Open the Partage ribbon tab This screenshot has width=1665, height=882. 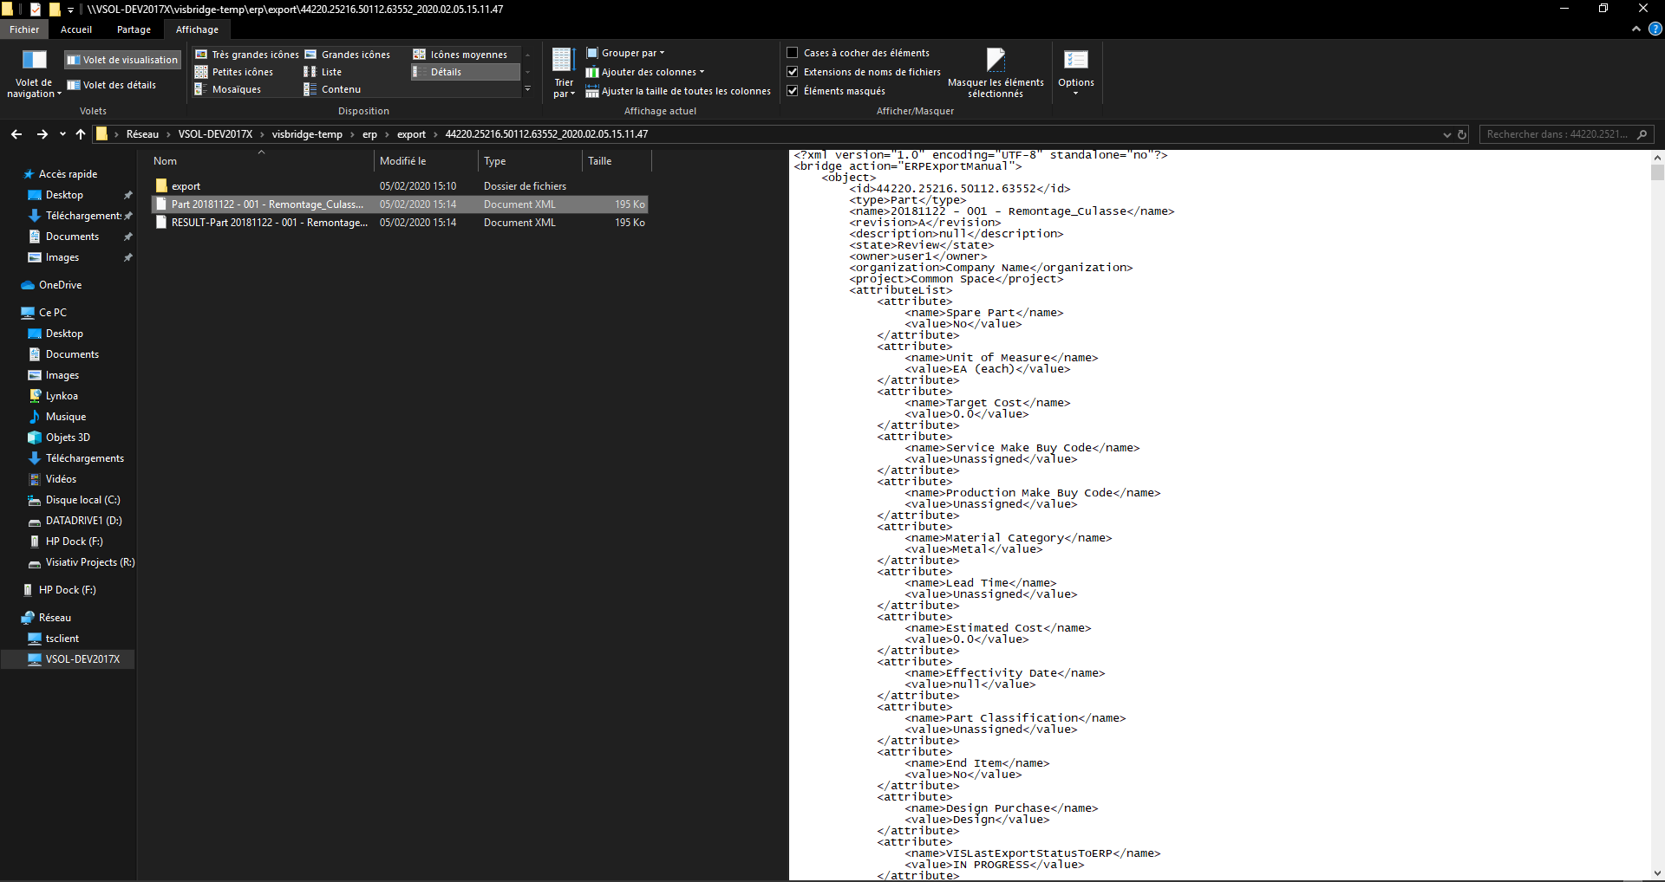pos(134,29)
